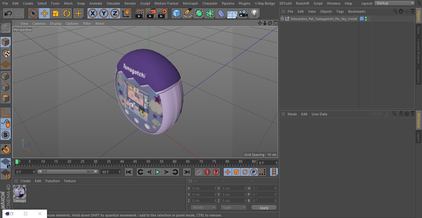Switch to Texture mode checkered cube

click(x=6, y=53)
